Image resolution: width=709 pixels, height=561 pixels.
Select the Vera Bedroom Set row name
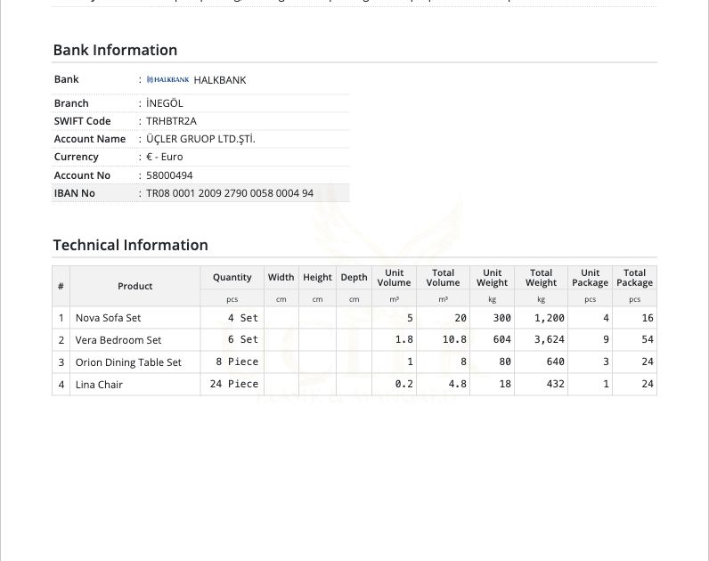pos(118,340)
